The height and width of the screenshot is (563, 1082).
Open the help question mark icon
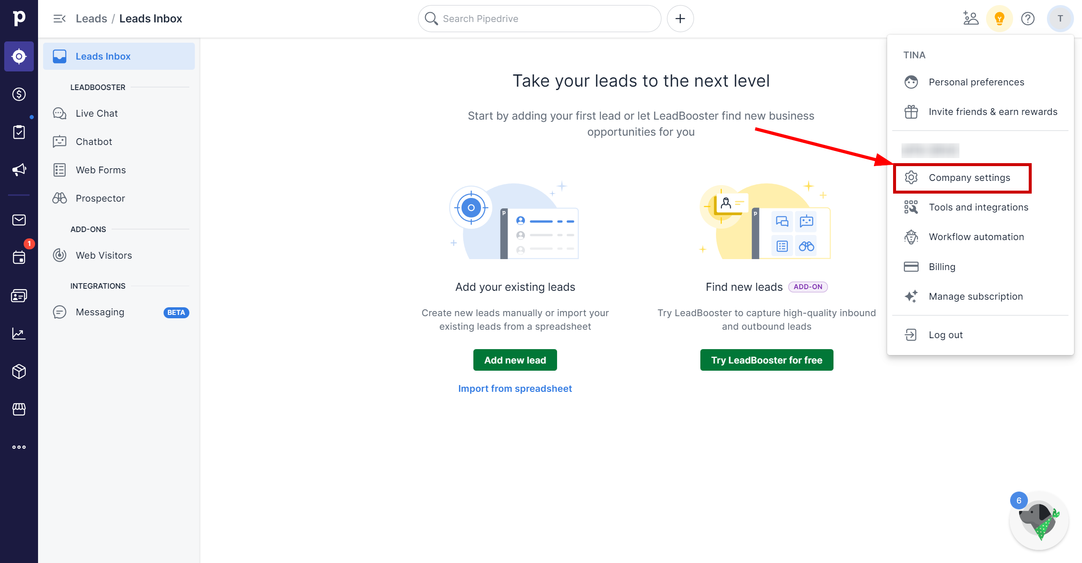tap(1027, 19)
